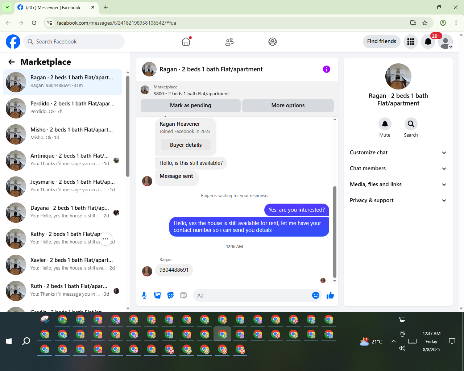Open the taskbar clock showing 12:47 AM
Screen dimensions: 464x371
click(431, 341)
